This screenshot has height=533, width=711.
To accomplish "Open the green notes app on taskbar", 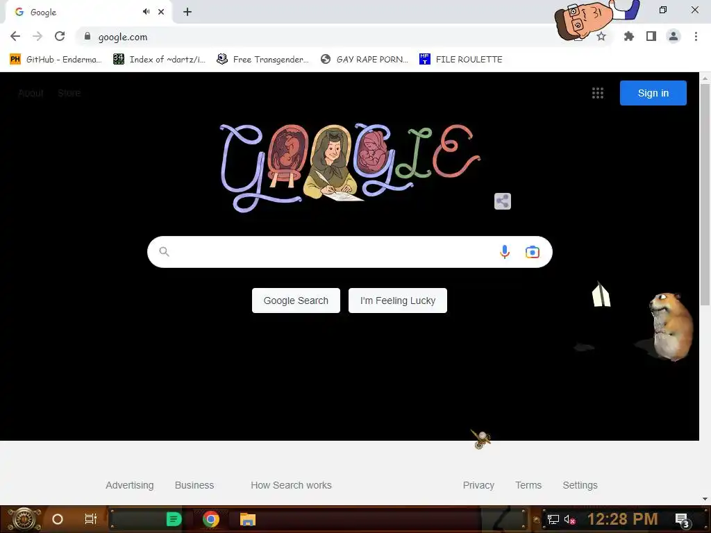I will tap(174, 519).
